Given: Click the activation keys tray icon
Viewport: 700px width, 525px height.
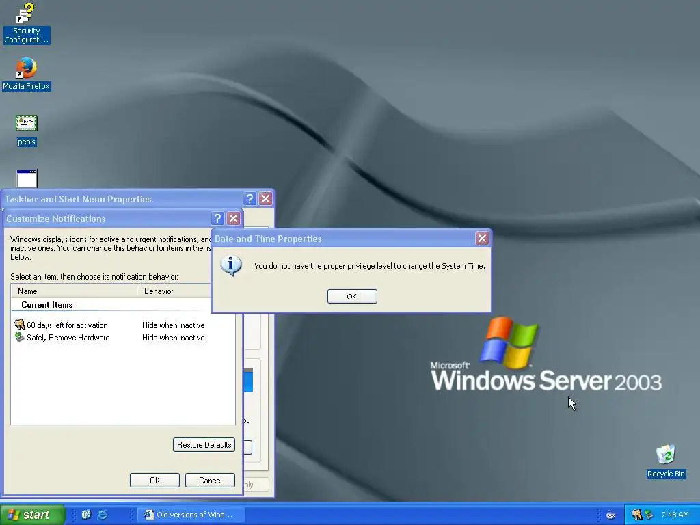Looking at the screenshot, I should click(636, 515).
